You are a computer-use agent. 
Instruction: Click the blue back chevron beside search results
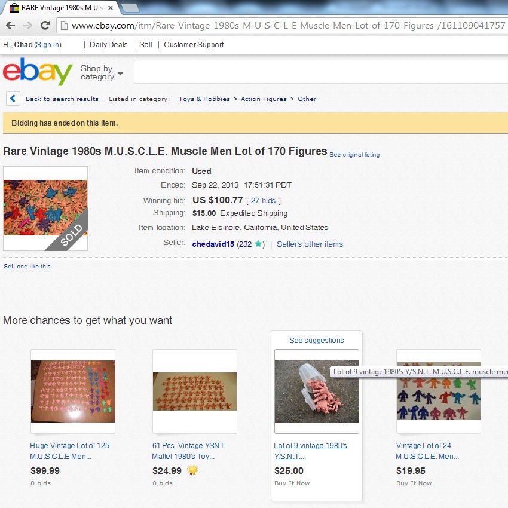click(13, 99)
